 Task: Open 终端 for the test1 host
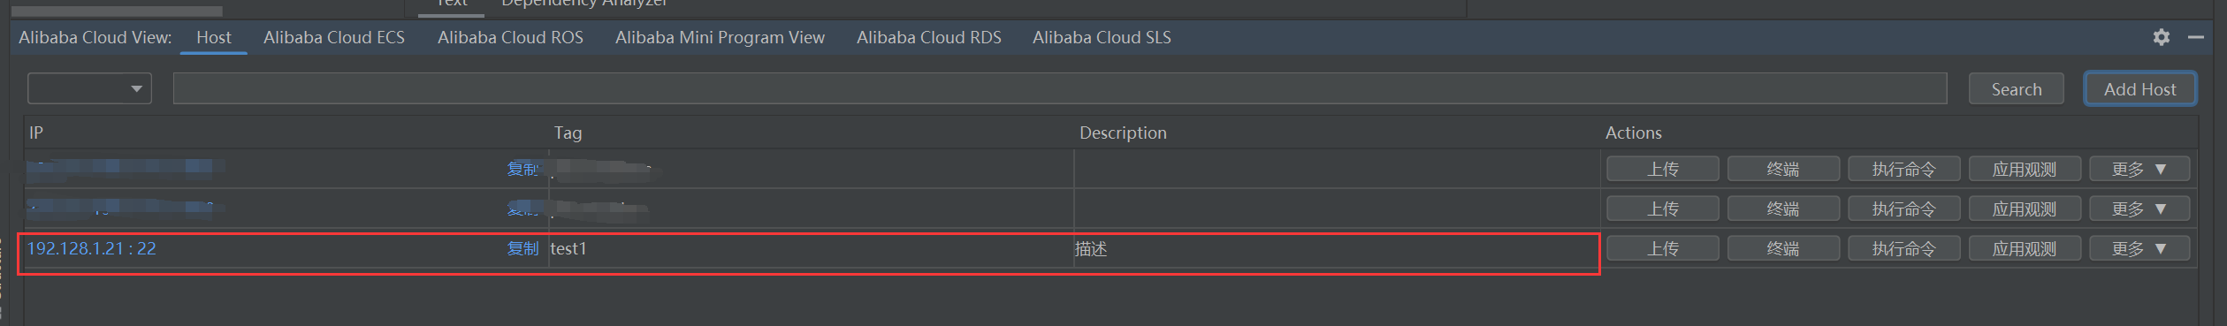click(1783, 249)
